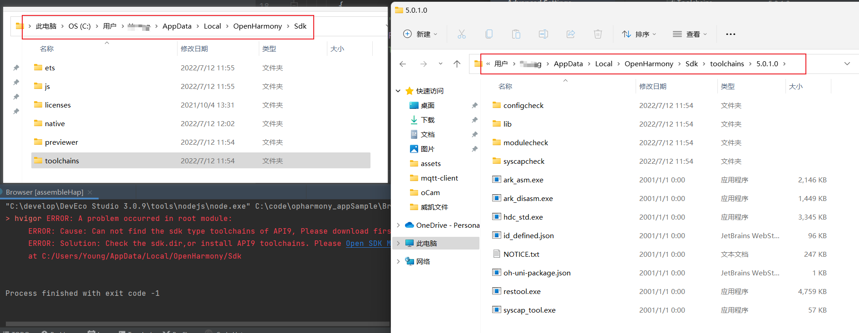Select ark_disasm.exe file
This screenshot has width=859, height=333.
point(528,198)
